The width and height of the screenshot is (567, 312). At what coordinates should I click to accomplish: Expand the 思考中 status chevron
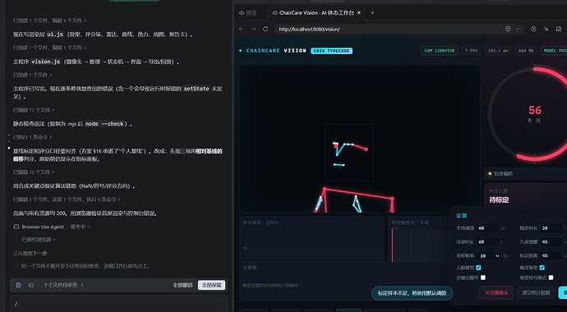tap(89, 227)
